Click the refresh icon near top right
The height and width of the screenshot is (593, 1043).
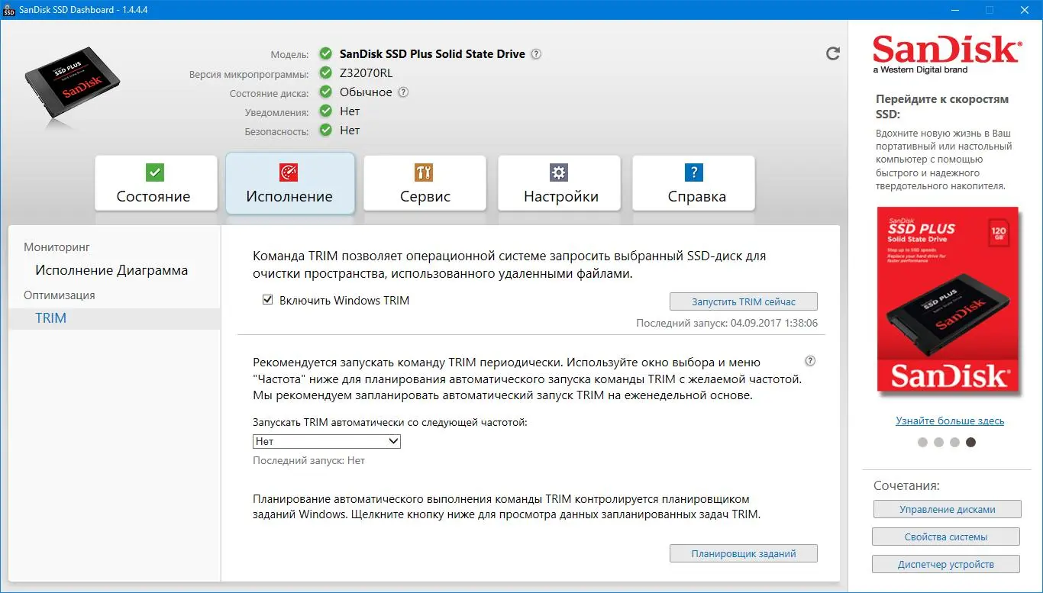click(x=833, y=53)
